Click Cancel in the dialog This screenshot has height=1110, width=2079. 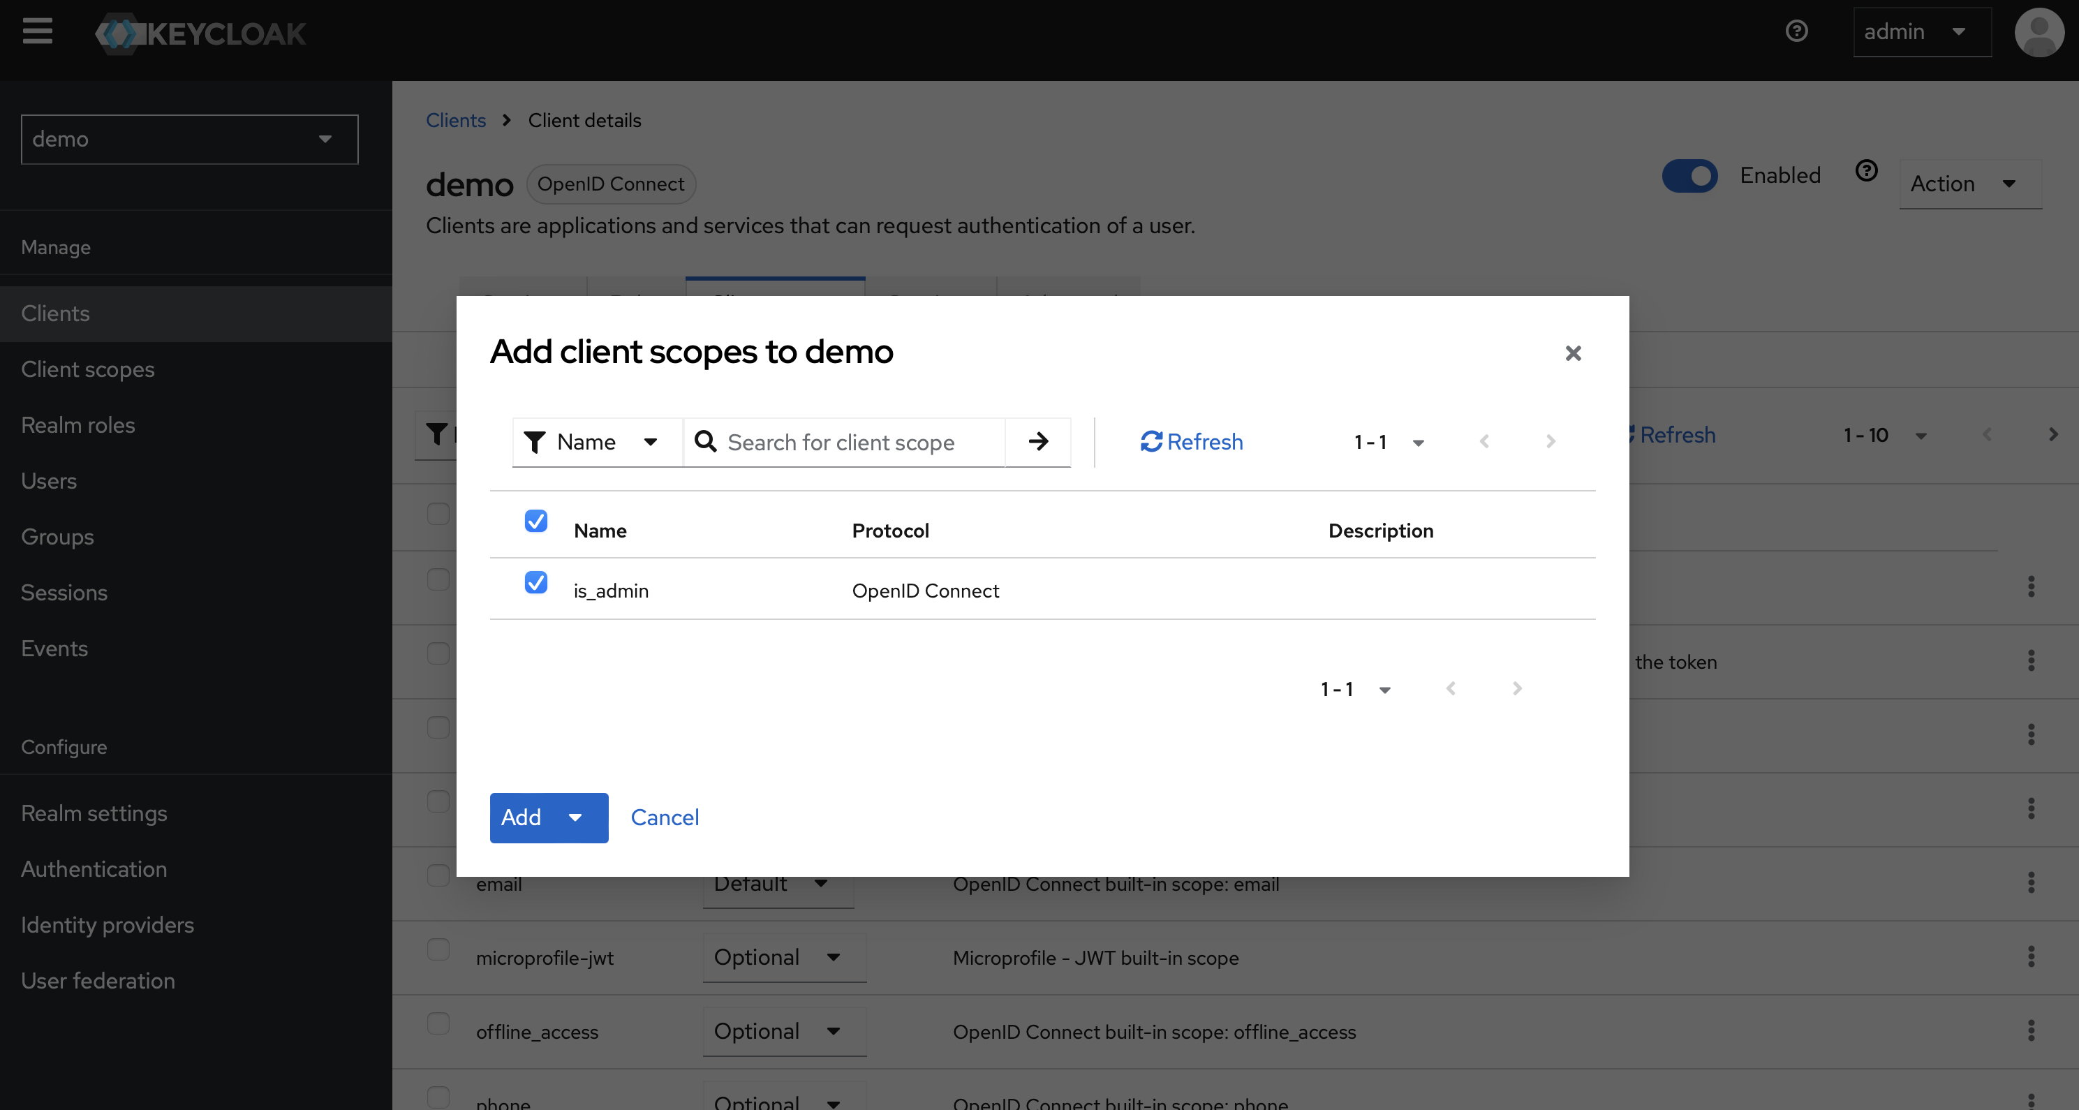665,817
